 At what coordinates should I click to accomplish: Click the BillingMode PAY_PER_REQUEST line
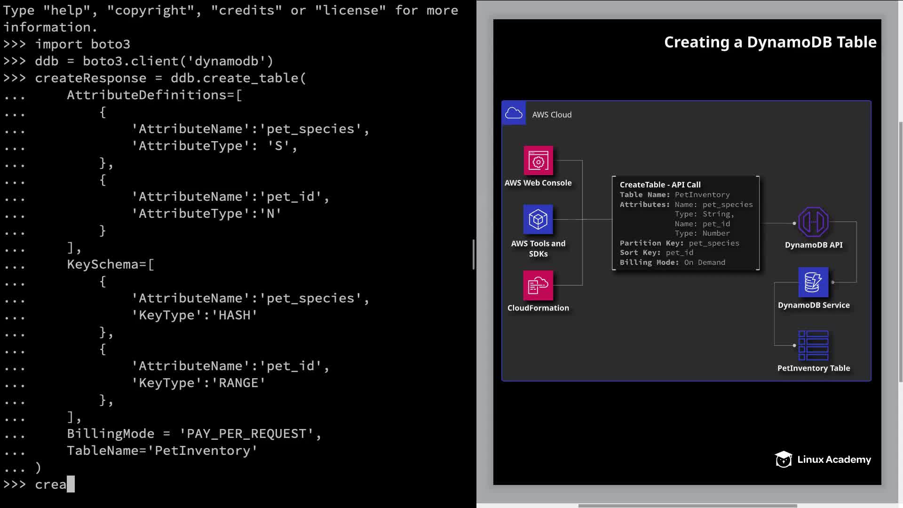click(194, 434)
